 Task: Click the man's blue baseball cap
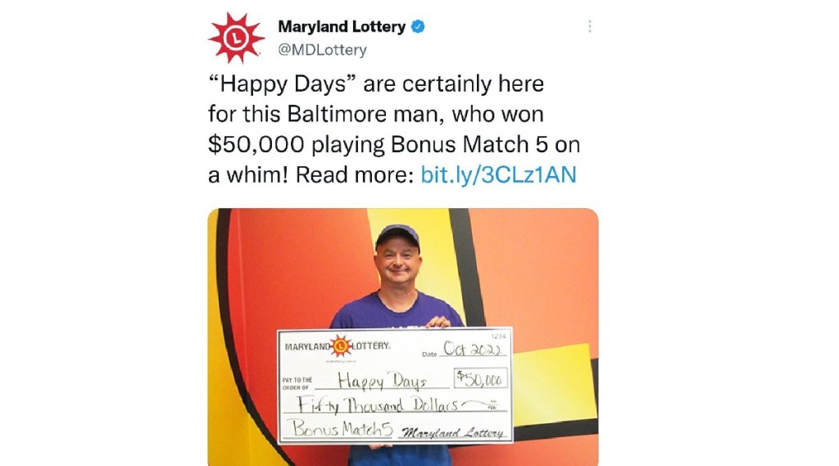(397, 235)
